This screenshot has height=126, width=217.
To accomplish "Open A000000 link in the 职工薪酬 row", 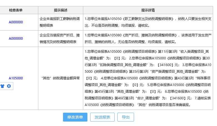I will tap(16, 22).
